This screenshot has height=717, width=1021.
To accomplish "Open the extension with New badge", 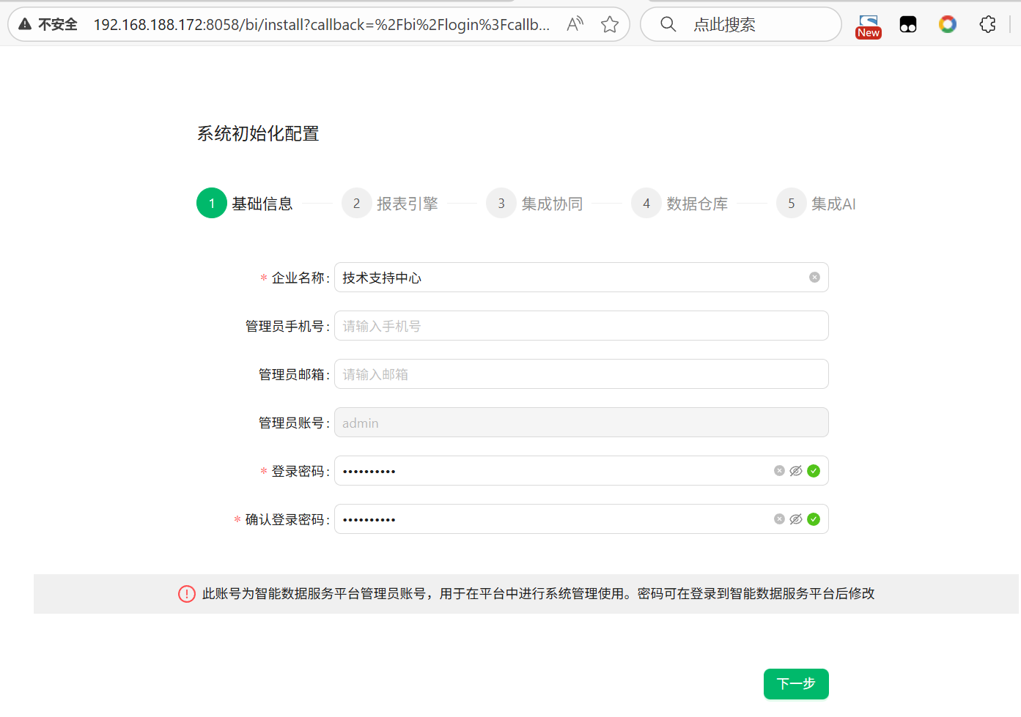I will click(x=868, y=26).
